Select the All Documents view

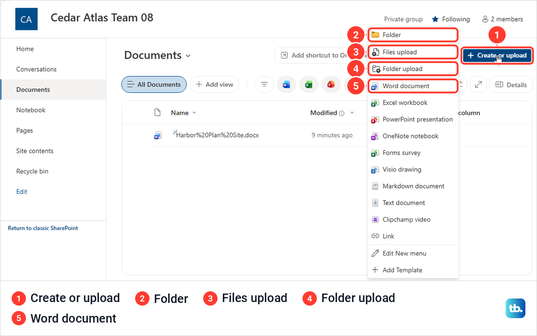154,84
